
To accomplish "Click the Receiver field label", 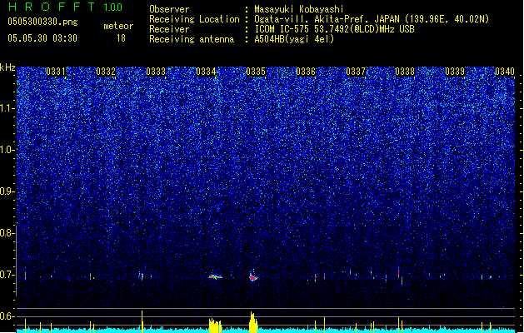I will (169, 29).
